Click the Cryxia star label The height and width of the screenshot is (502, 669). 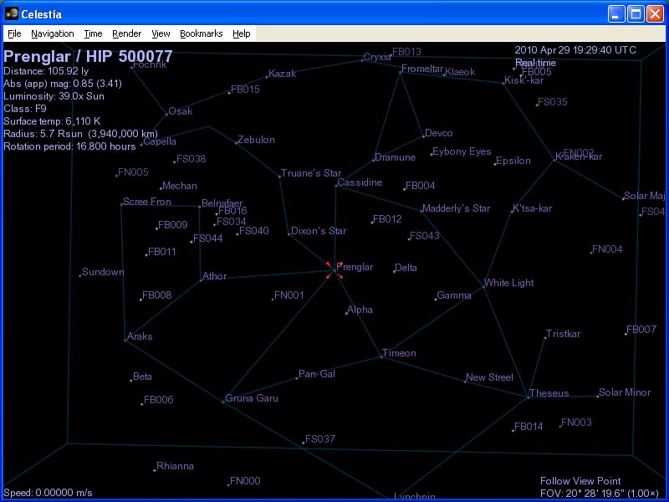377,57
